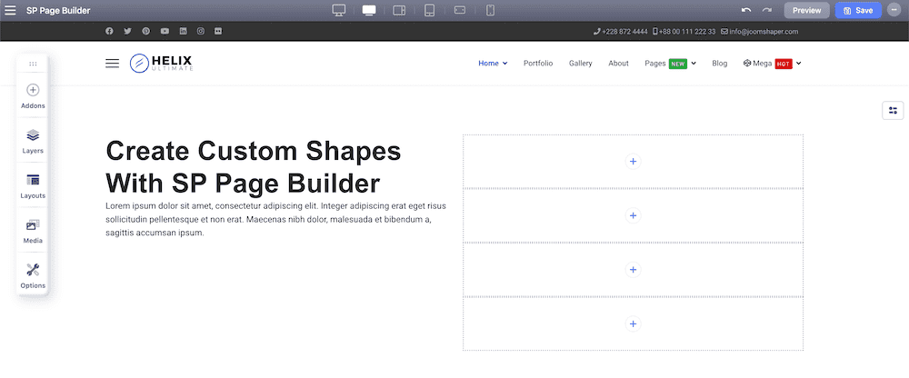Add an addon in the third empty row
This screenshot has width=909, height=378.
click(x=633, y=270)
